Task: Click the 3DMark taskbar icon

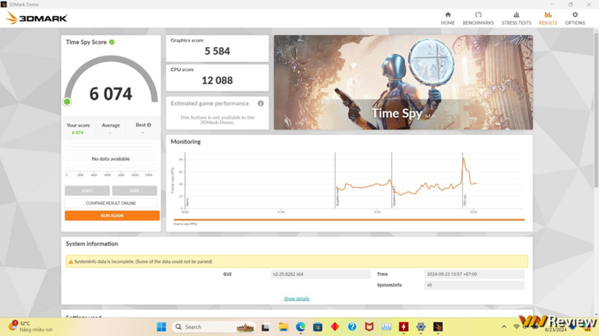Action: click(437, 327)
